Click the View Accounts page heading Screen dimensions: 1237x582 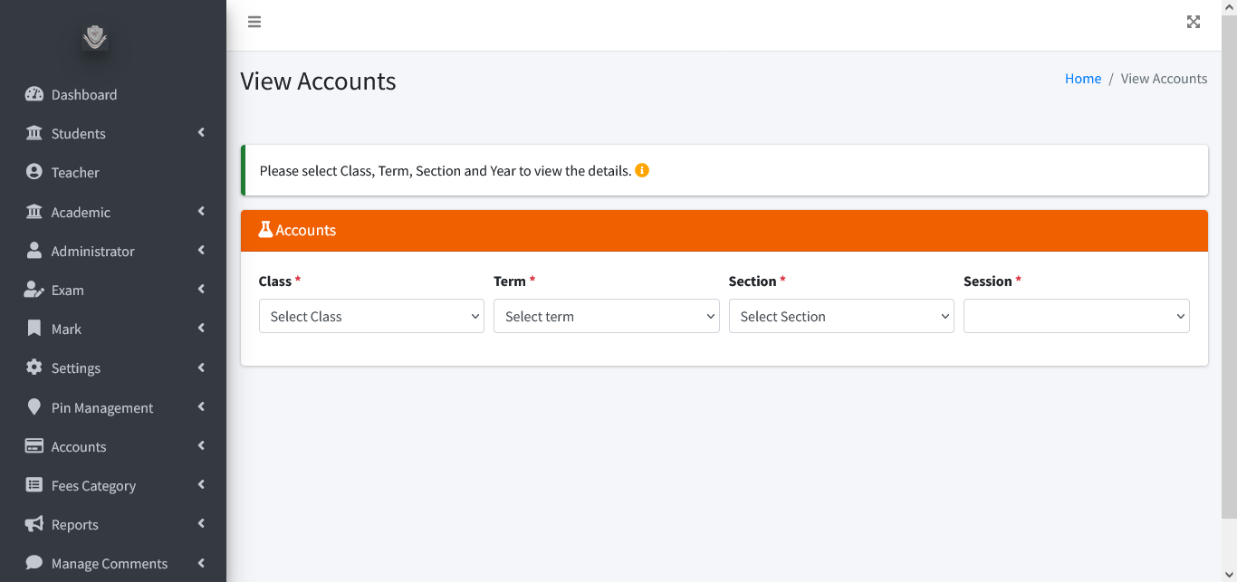(318, 81)
